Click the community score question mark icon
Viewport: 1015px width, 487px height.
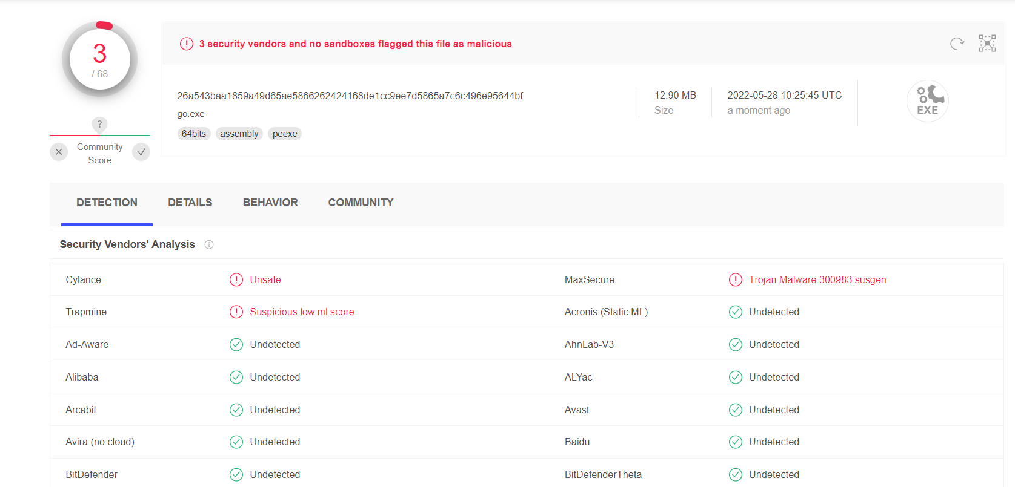99,124
